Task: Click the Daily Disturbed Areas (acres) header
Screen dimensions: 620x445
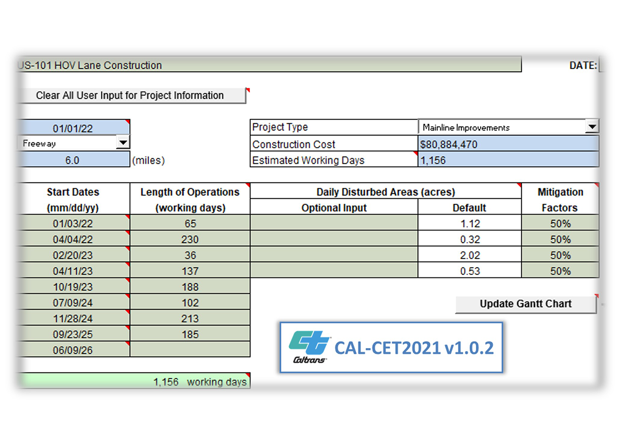Action: click(x=386, y=192)
